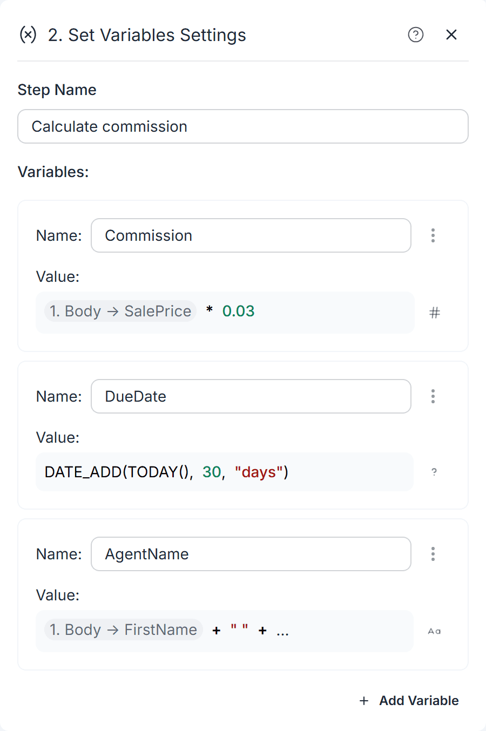
Task: Open the three-dot menu for the AgentName variable
Action: [433, 554]
